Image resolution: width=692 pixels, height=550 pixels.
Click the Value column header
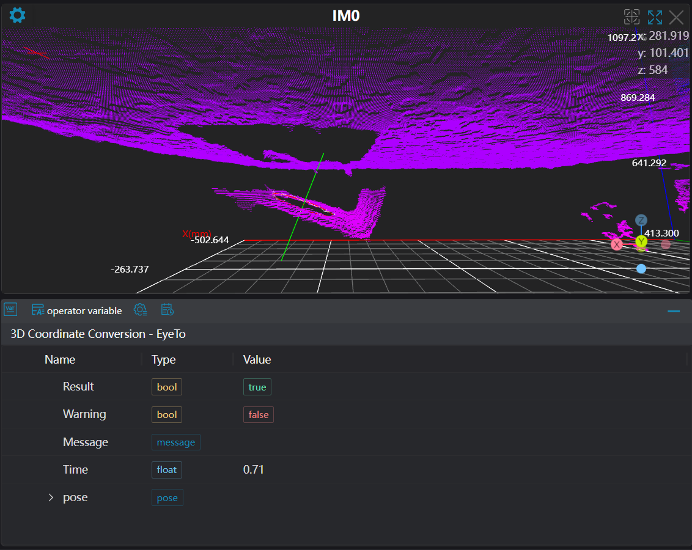[257, 359]
